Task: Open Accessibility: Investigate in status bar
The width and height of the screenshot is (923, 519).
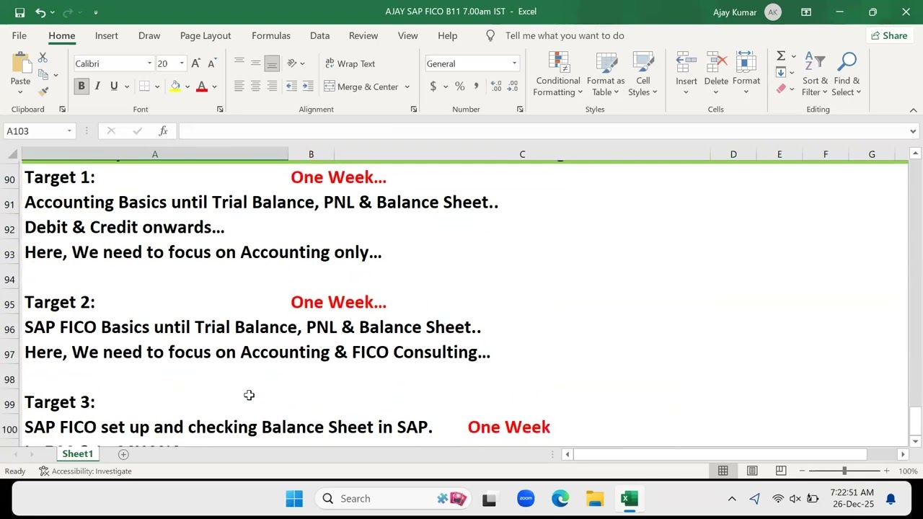Action: [85, 471]
